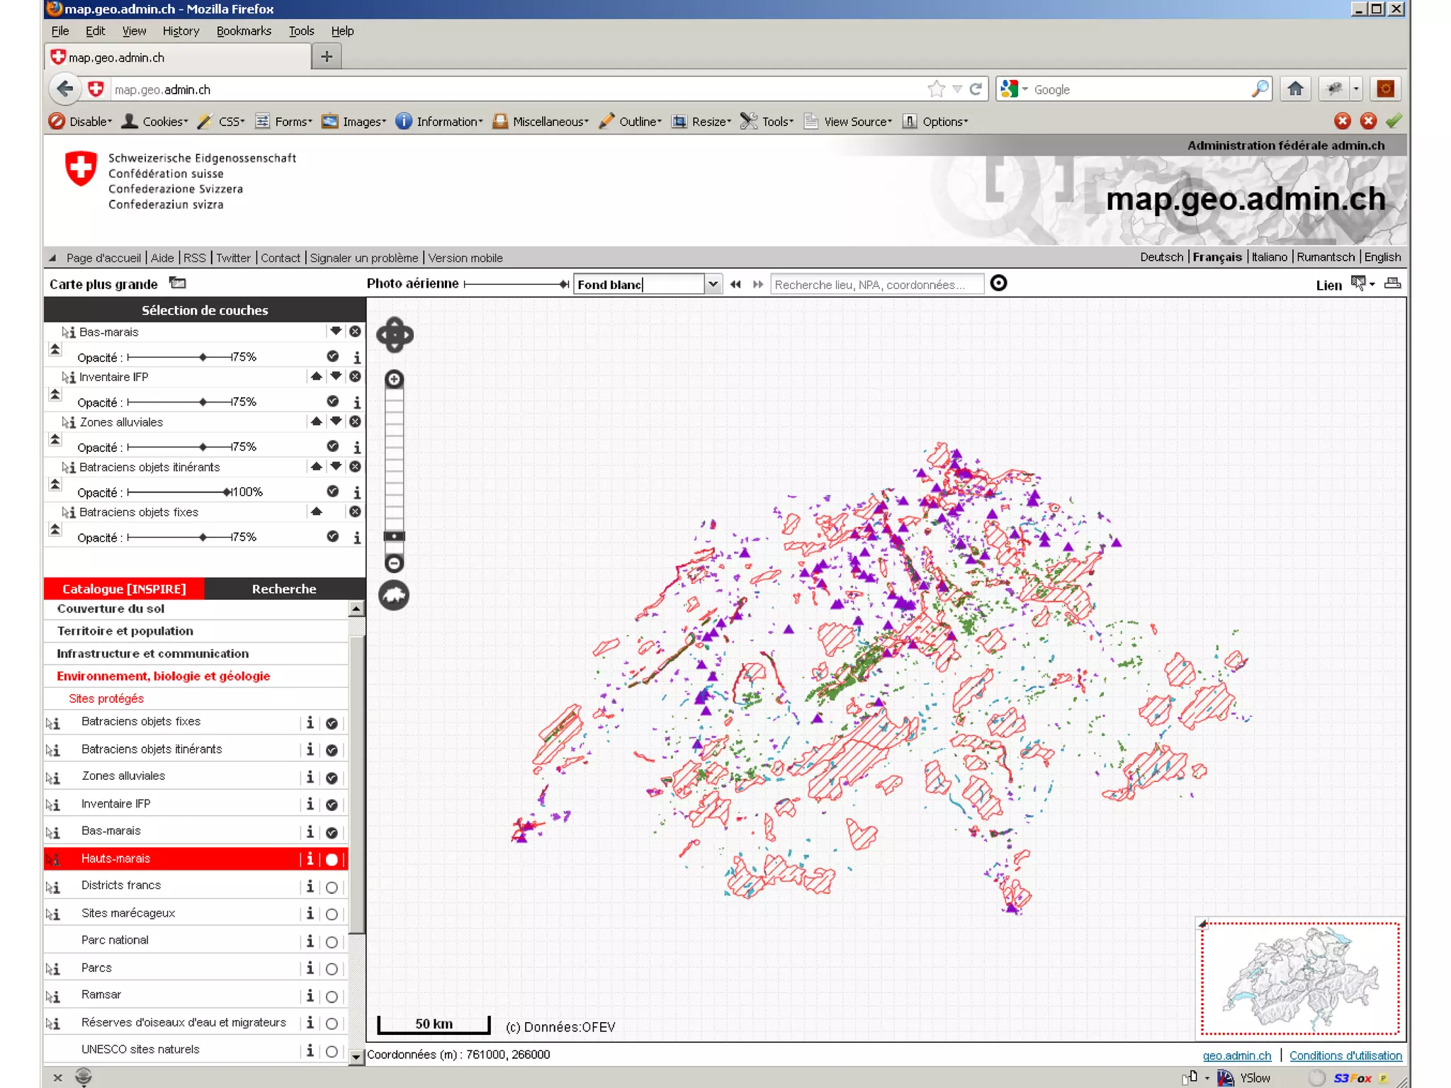The height and width of the screenshot is (1088, 1451).
Task: Switch language to Deutsch
Action: coord(1161,257)
